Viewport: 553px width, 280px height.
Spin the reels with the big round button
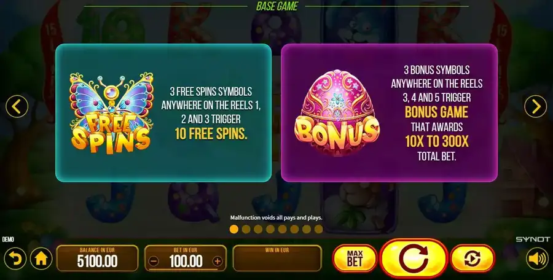click(x=414, y=259)
